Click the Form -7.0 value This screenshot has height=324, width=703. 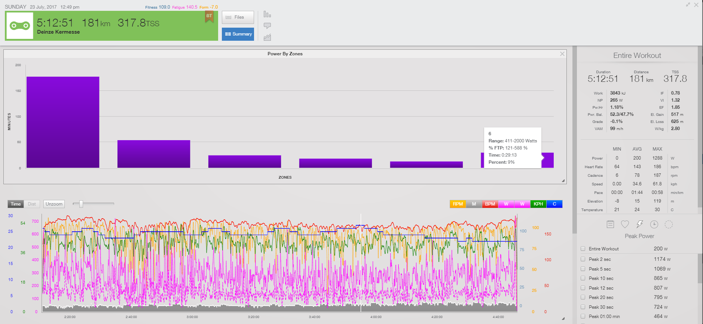(x=214, y=7)
